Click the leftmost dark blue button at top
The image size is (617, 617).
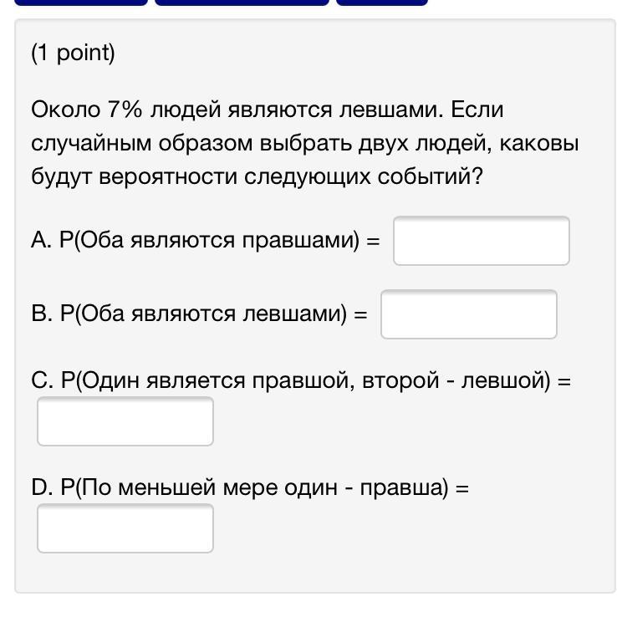pyautogui.click(x=80, y=3)
